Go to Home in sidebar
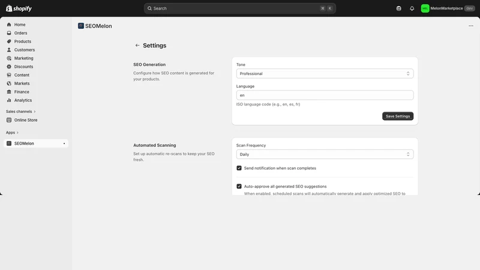Screen dimensions: 480x270 [x=20, y=25]
